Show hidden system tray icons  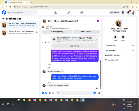tap(121, 104)
